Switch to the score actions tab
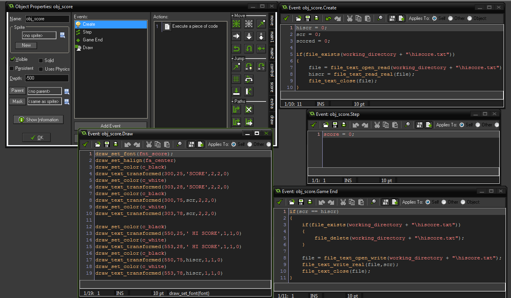Screen dimensions: 511x298 point(272,87)
